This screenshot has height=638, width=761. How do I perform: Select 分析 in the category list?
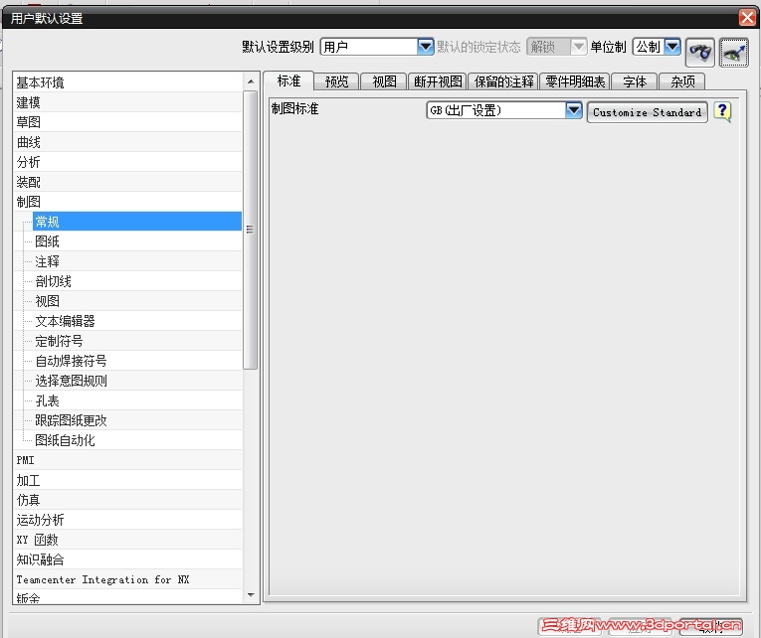pyautogui.click(x=127, y=162)
